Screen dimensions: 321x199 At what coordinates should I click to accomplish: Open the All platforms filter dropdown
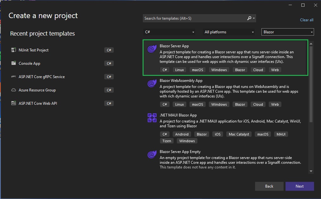229,32
